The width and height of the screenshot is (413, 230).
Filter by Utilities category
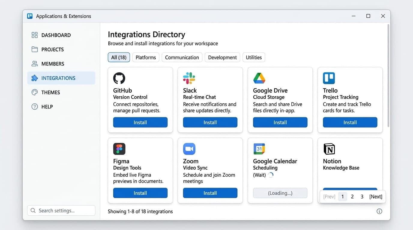pos(254,57)
